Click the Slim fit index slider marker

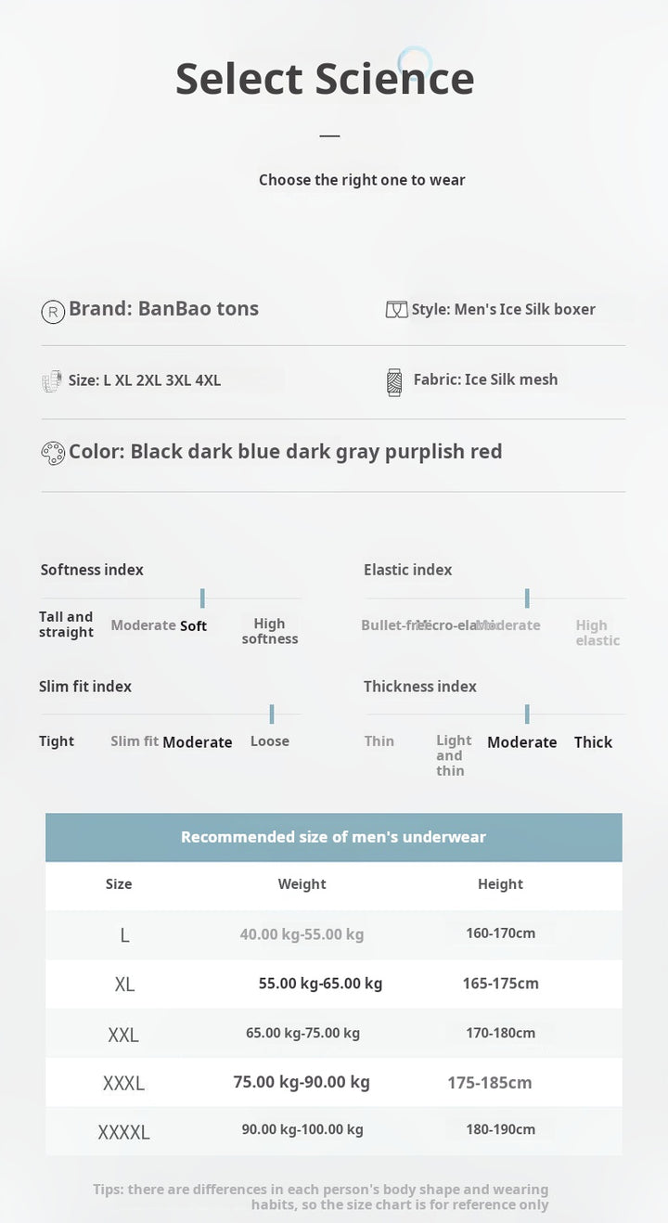[x=272, y=714]
